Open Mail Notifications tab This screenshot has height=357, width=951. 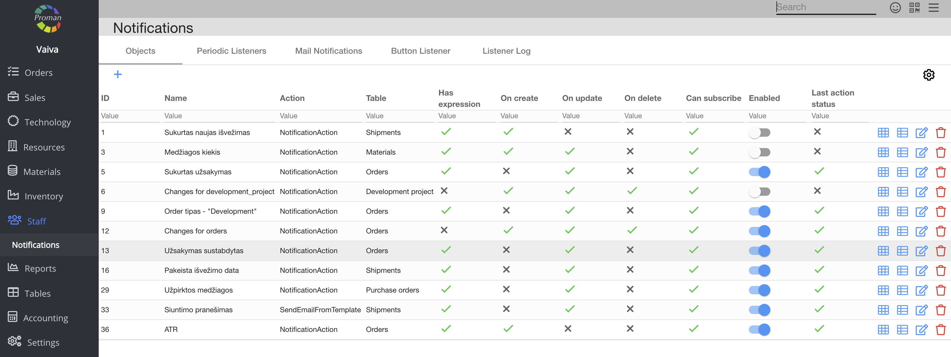click(x=328, y=51)
